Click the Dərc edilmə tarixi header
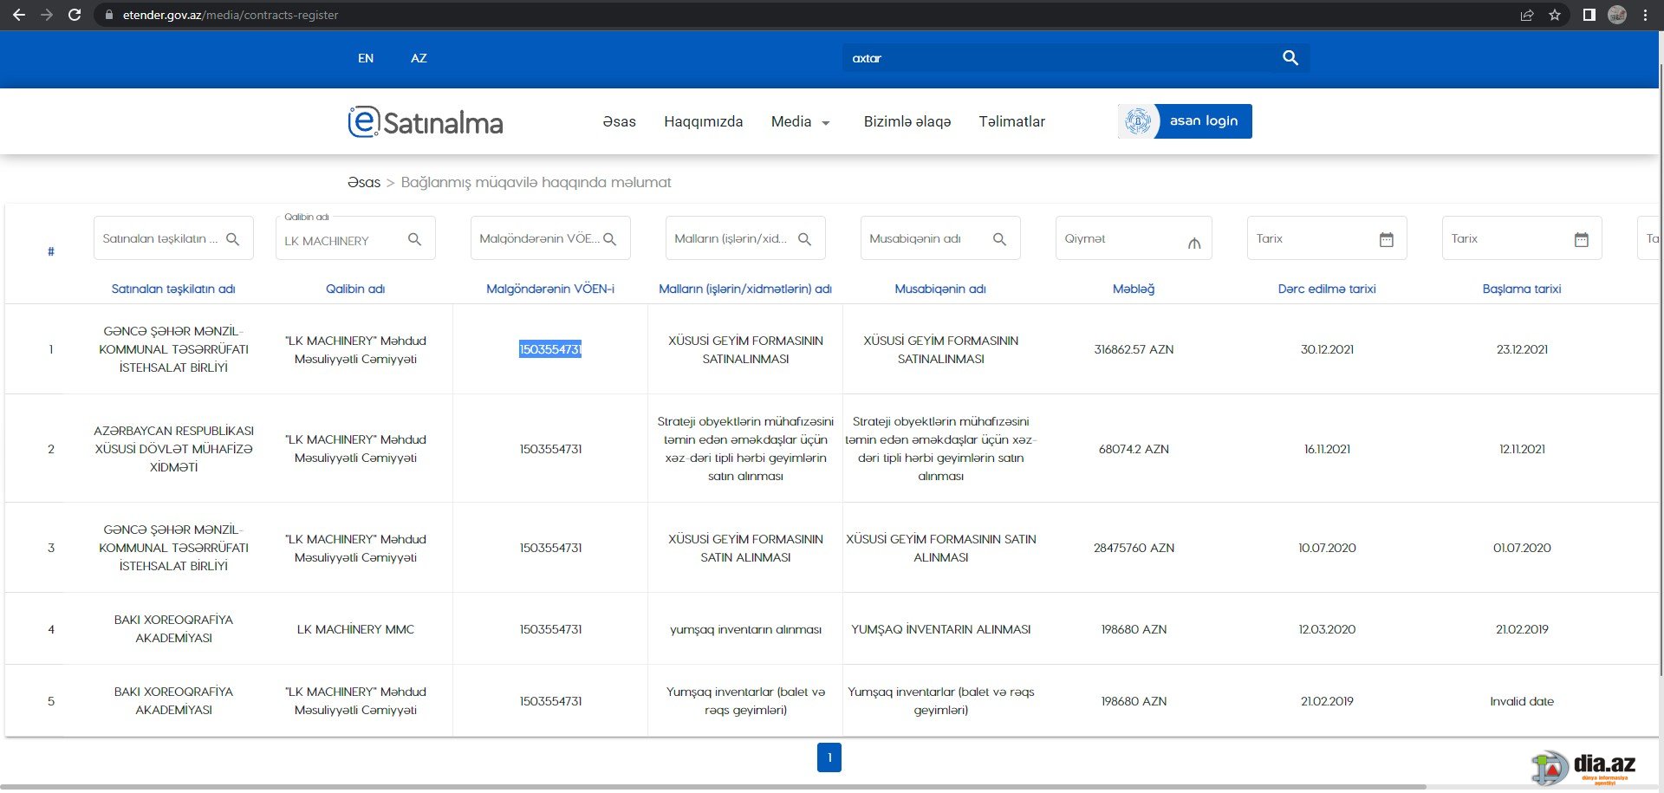Viewport: 1664px width, 793px height. tap(1327, 289)
